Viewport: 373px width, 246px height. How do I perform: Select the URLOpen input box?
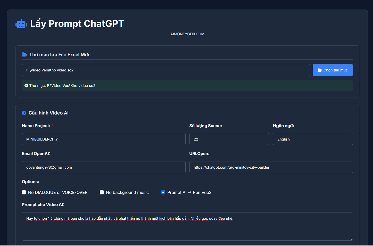pyautogui.click(x=271, y=167)
